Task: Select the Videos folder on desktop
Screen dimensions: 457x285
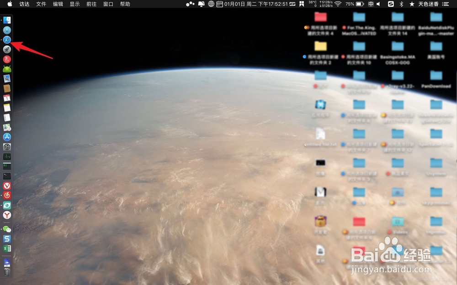Action: tap(398, 222)
